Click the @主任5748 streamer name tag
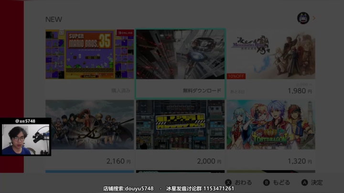 (x=25, y=121)
